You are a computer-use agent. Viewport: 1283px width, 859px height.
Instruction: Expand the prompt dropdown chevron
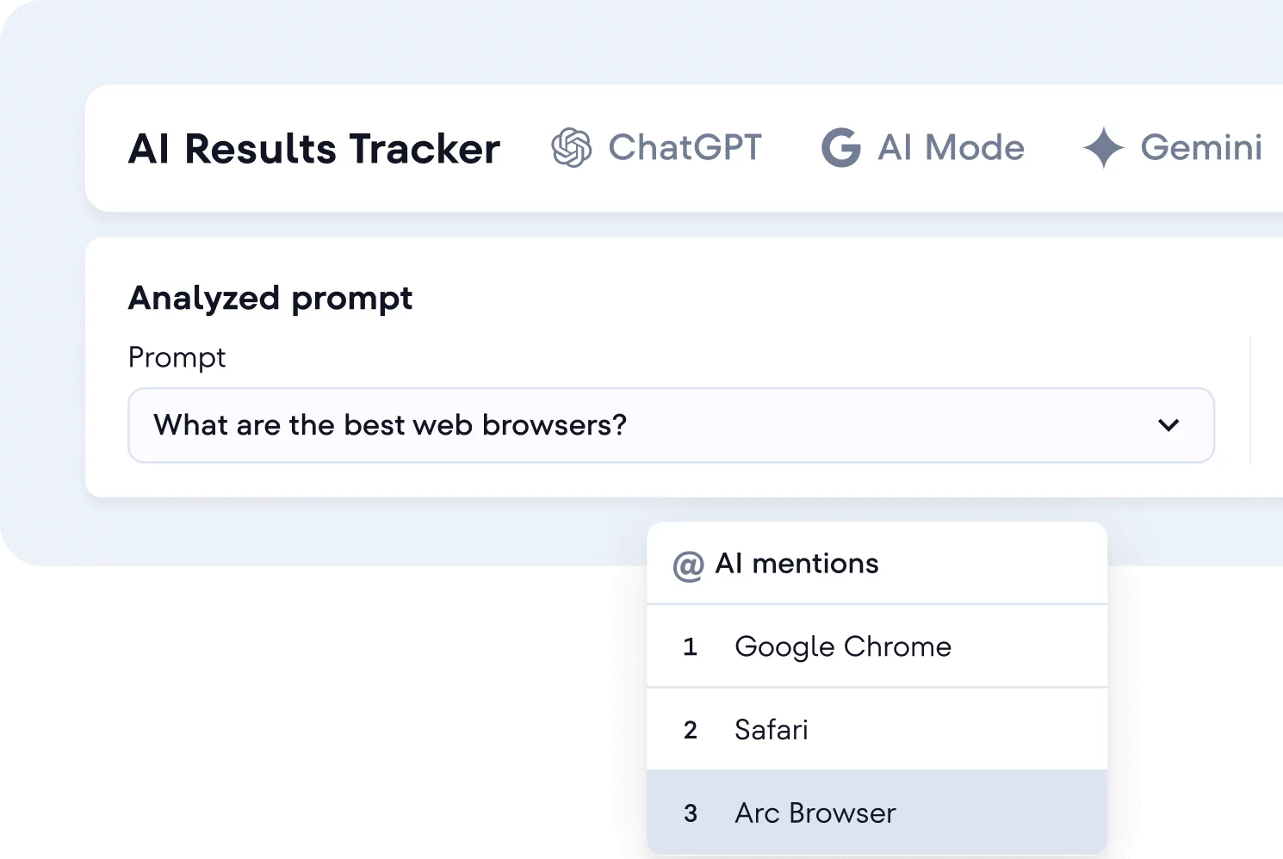(1168, 425)
